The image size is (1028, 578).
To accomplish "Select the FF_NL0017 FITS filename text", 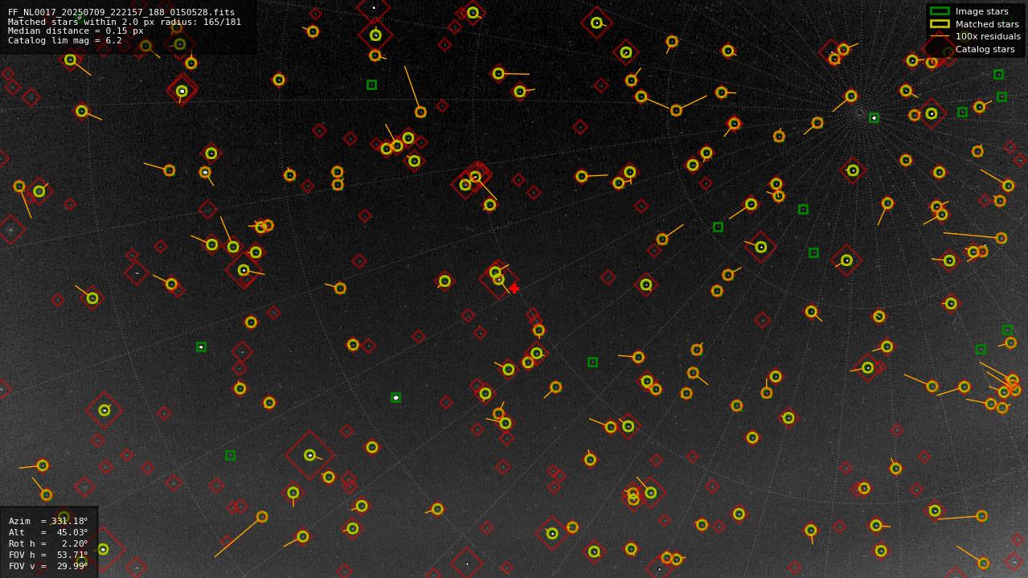I will pos(121,13).
